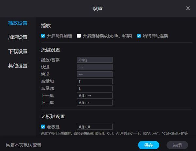Click the 上一集 hotkey input
This screenshot has width=196, height=151.
pyautogui.click(x=94, y=103)
